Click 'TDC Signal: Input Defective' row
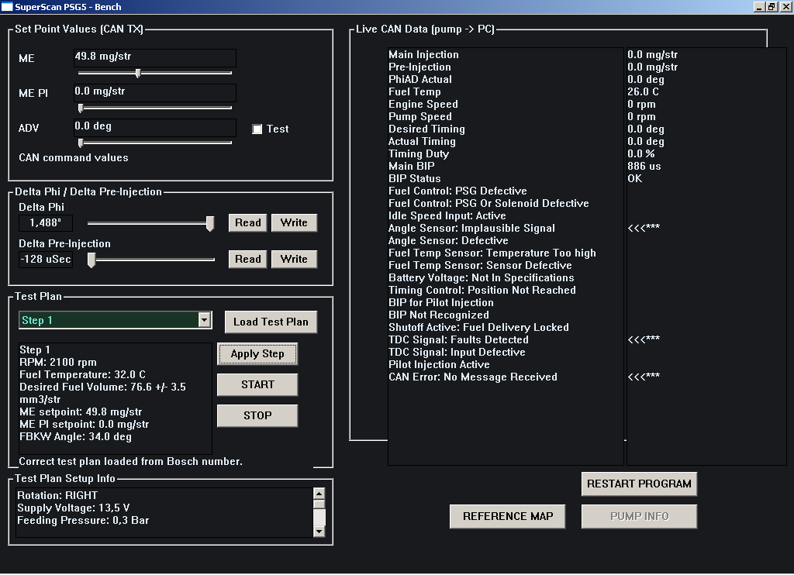Viewport: 794px width, 575px height. pos(457,353)
